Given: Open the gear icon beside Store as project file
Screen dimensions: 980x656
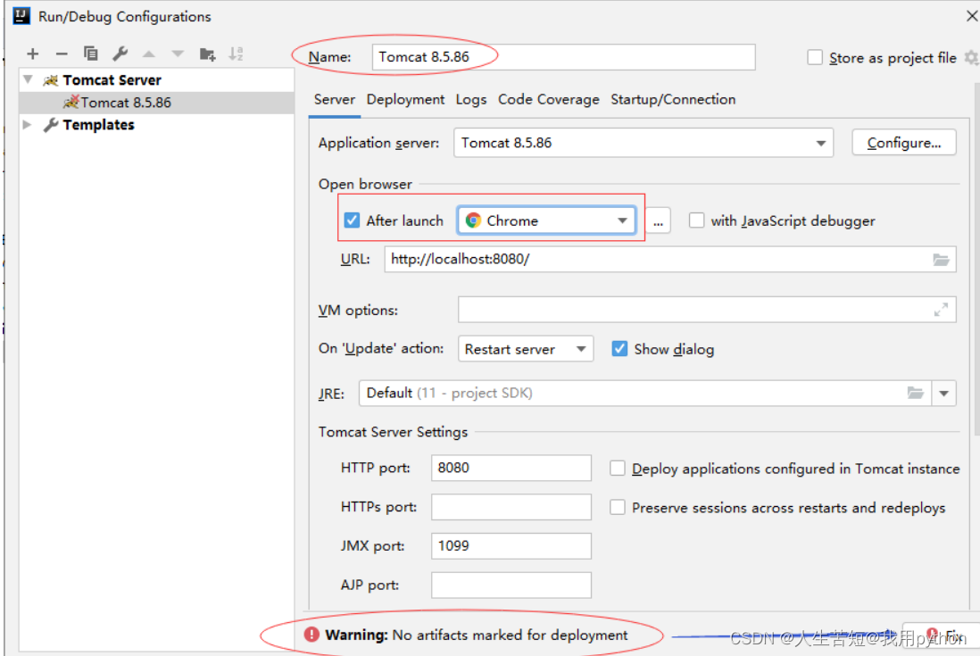Looking at the screenshot, I should tap(971, 57).
